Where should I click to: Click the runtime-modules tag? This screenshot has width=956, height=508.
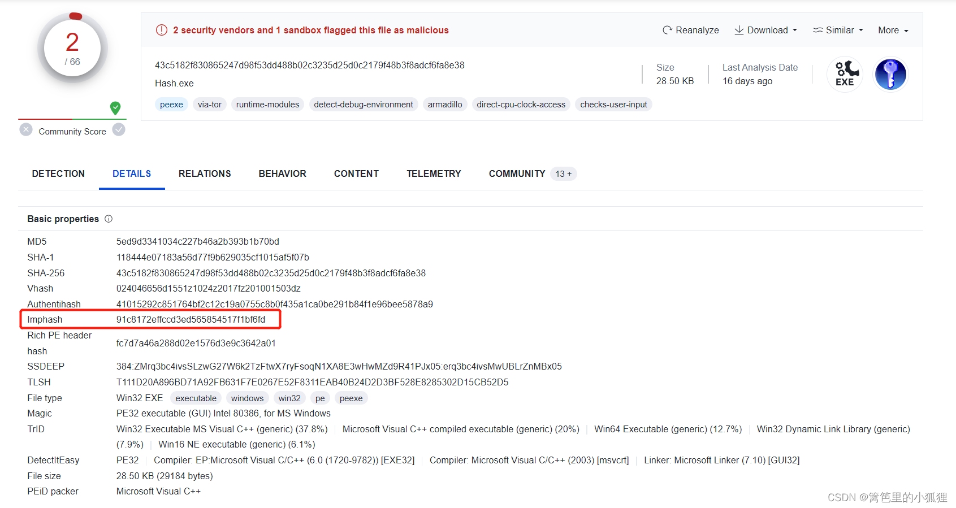267,105
